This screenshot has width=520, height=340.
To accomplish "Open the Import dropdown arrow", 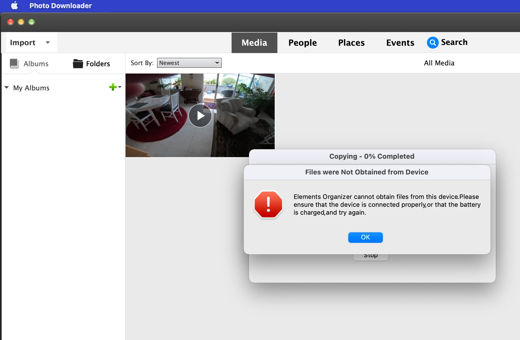I will (x=48, y=42).
